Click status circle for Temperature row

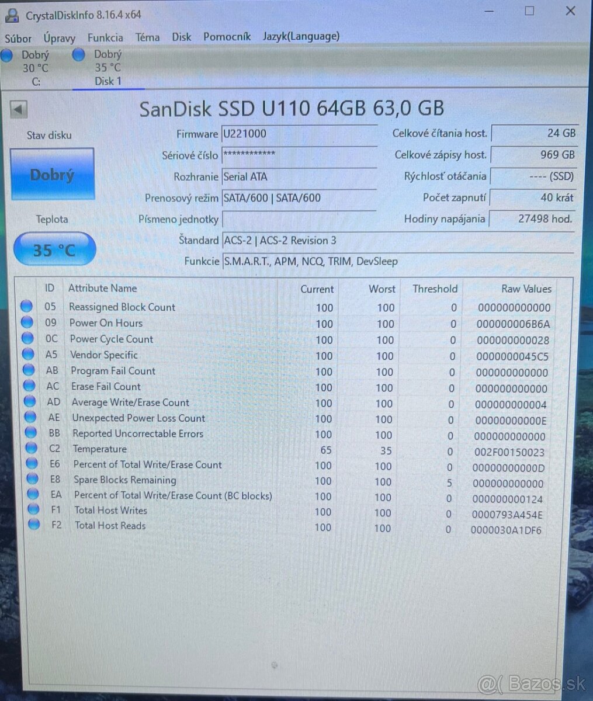(32, 448)
